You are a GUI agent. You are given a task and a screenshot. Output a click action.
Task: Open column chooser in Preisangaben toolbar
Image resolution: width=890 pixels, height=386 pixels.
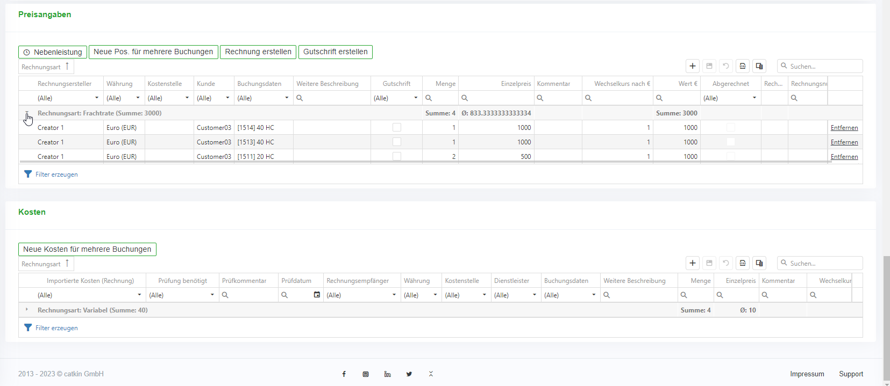click(x=759, y=66)
